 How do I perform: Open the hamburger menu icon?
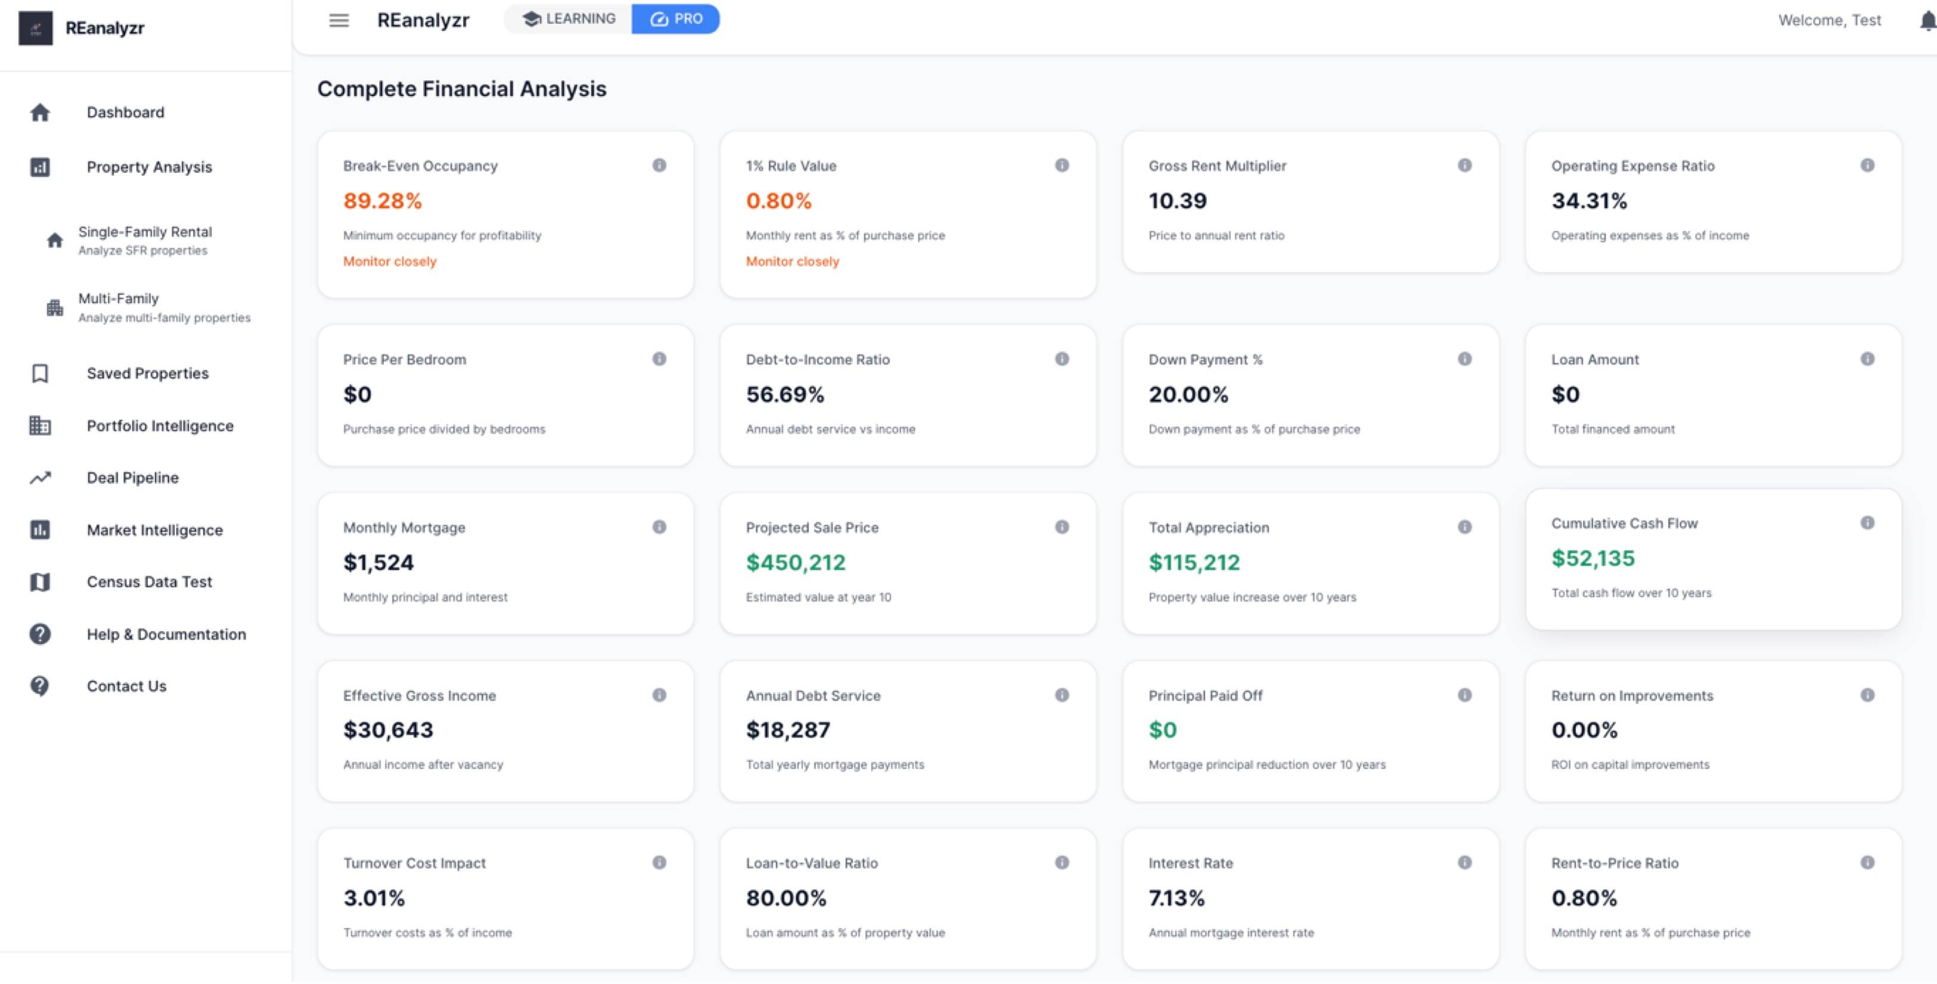pos(339,20)
